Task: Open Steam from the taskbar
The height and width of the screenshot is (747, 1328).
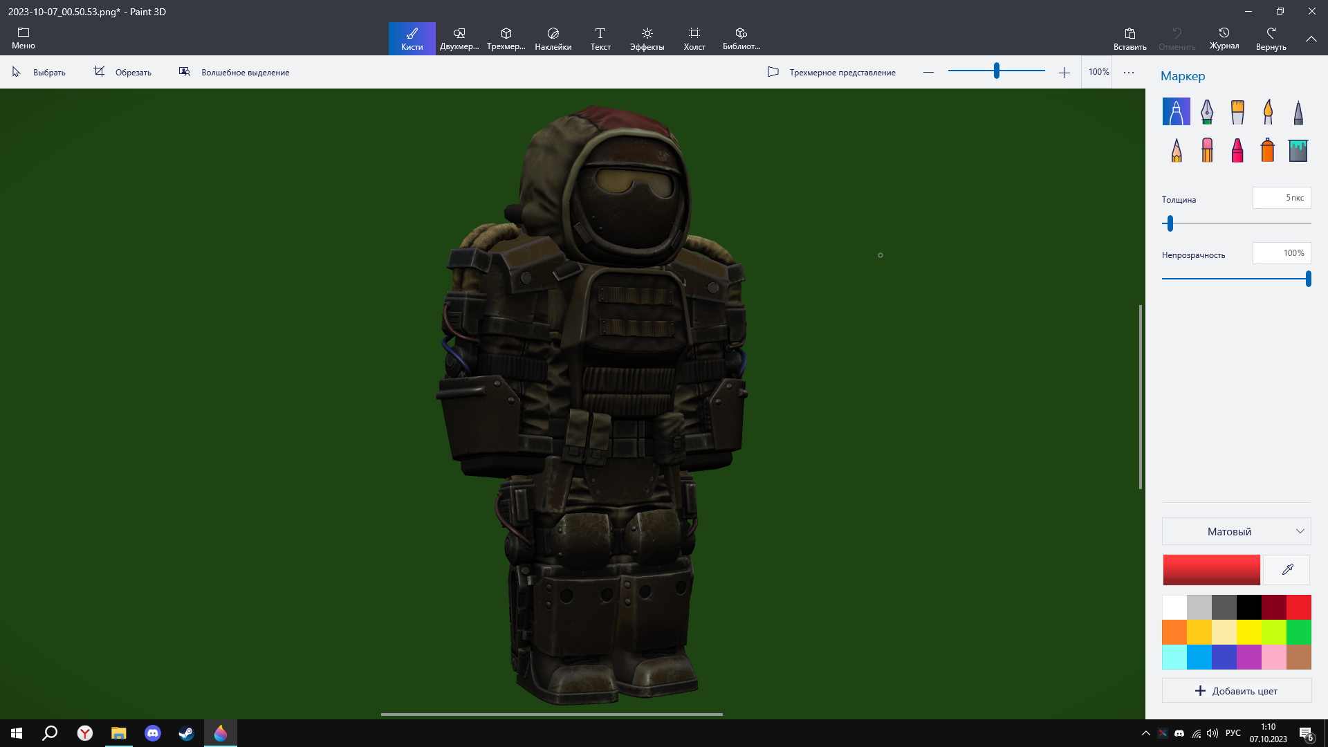Action: coord(186,733)
